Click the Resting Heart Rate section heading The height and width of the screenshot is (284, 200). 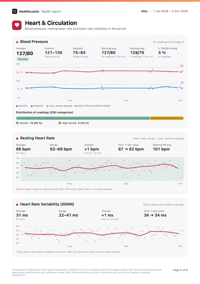click(x=38, y=138)
